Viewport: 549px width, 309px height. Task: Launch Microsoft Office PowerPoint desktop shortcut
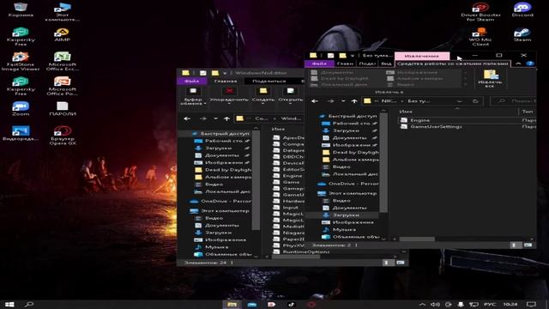click(63, 86)
